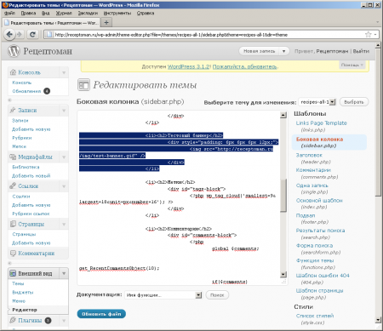
Task: Click the Консоль house icon
Action: tap(13, 72)
